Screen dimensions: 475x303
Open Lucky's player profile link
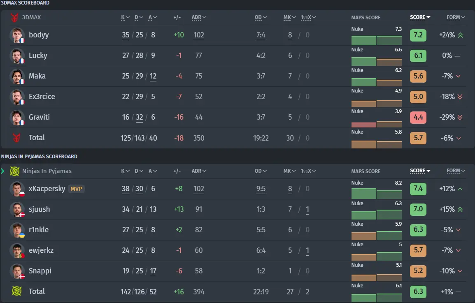pos(38,56)
